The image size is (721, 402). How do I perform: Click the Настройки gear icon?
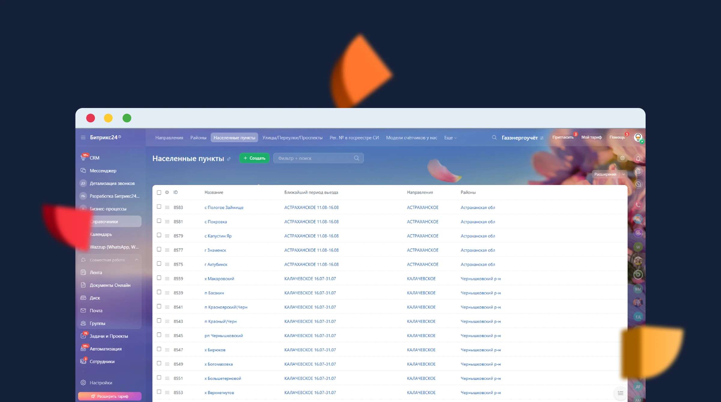click(x=83, y=382)
